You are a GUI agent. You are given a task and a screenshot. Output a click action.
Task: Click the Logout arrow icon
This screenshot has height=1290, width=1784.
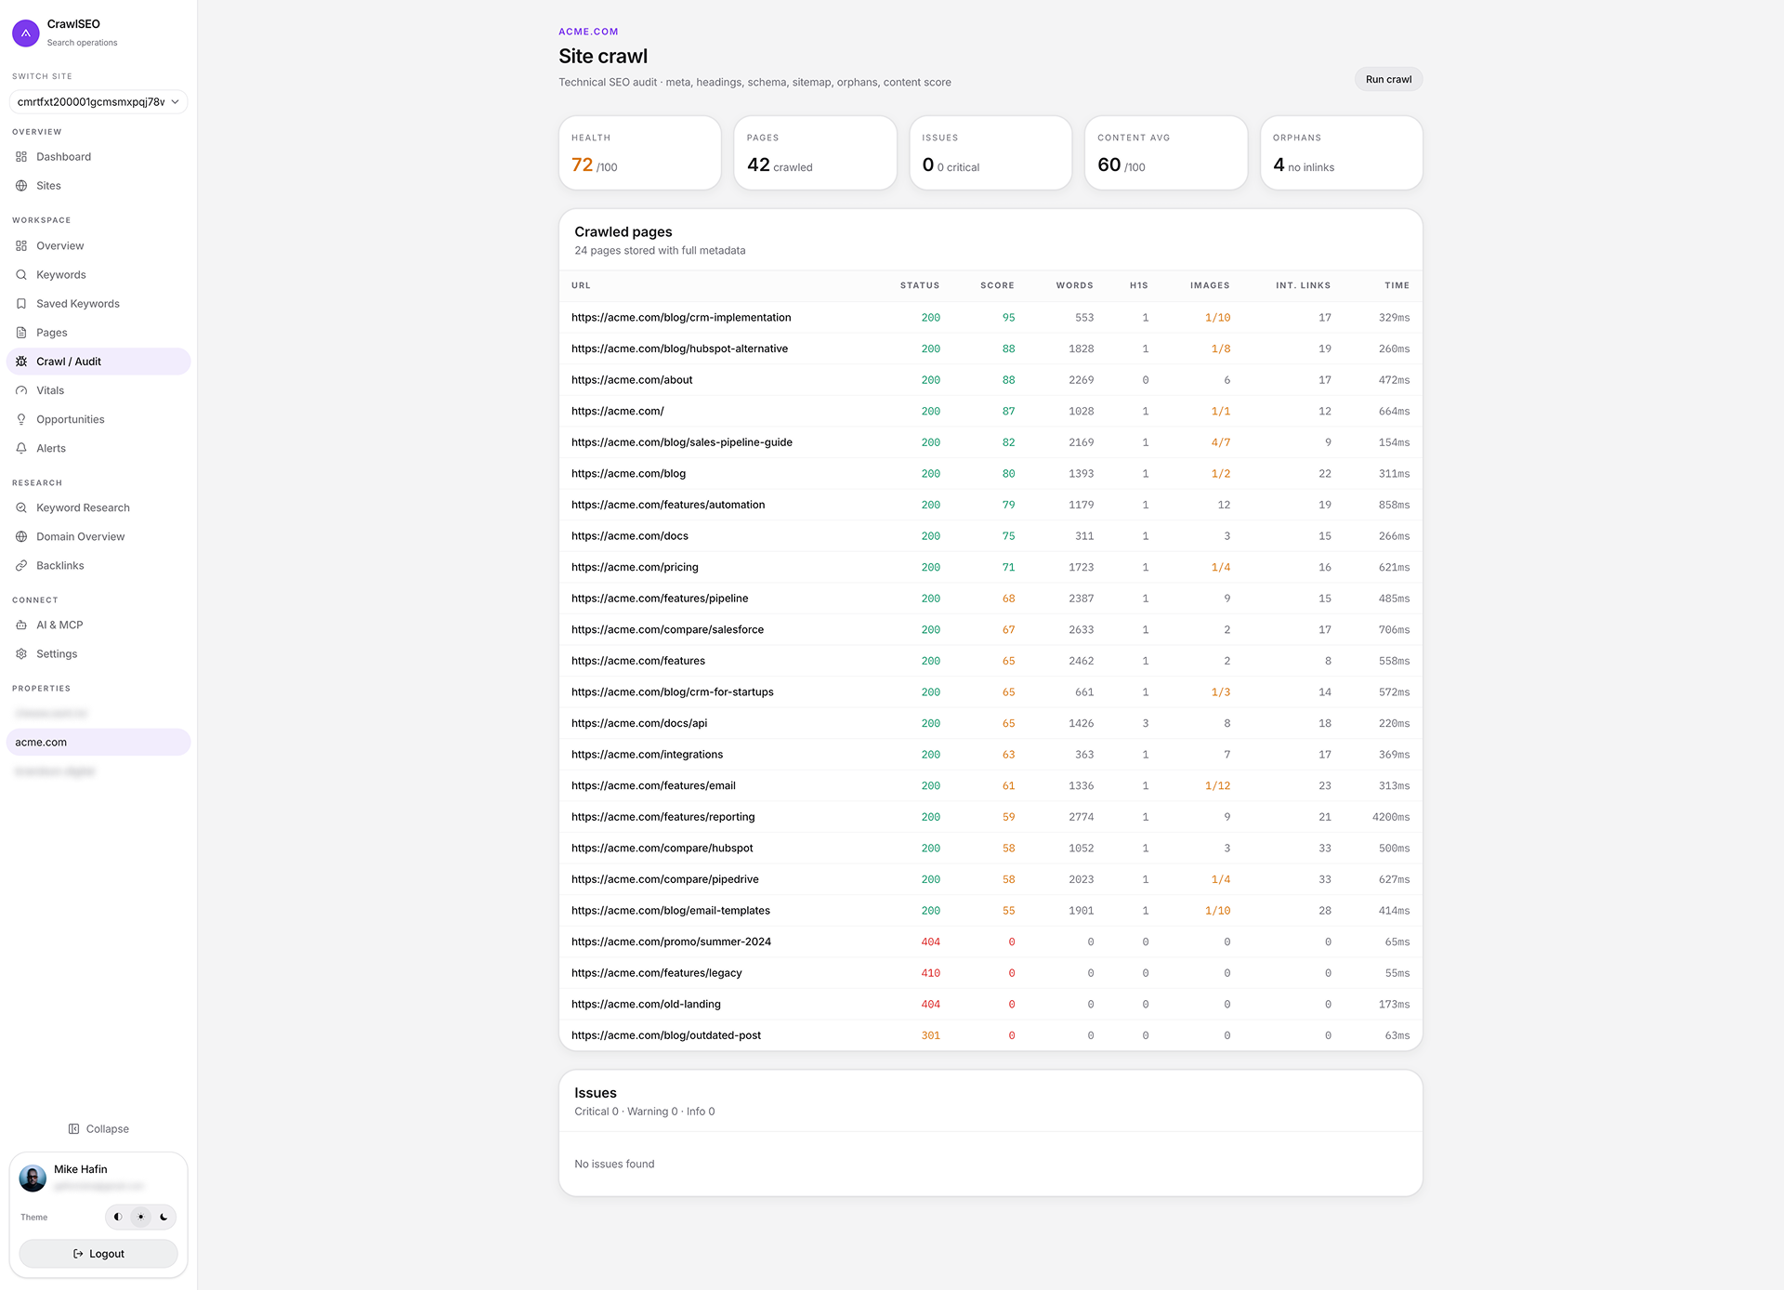pyautogui.click(x=78, y=1254)
